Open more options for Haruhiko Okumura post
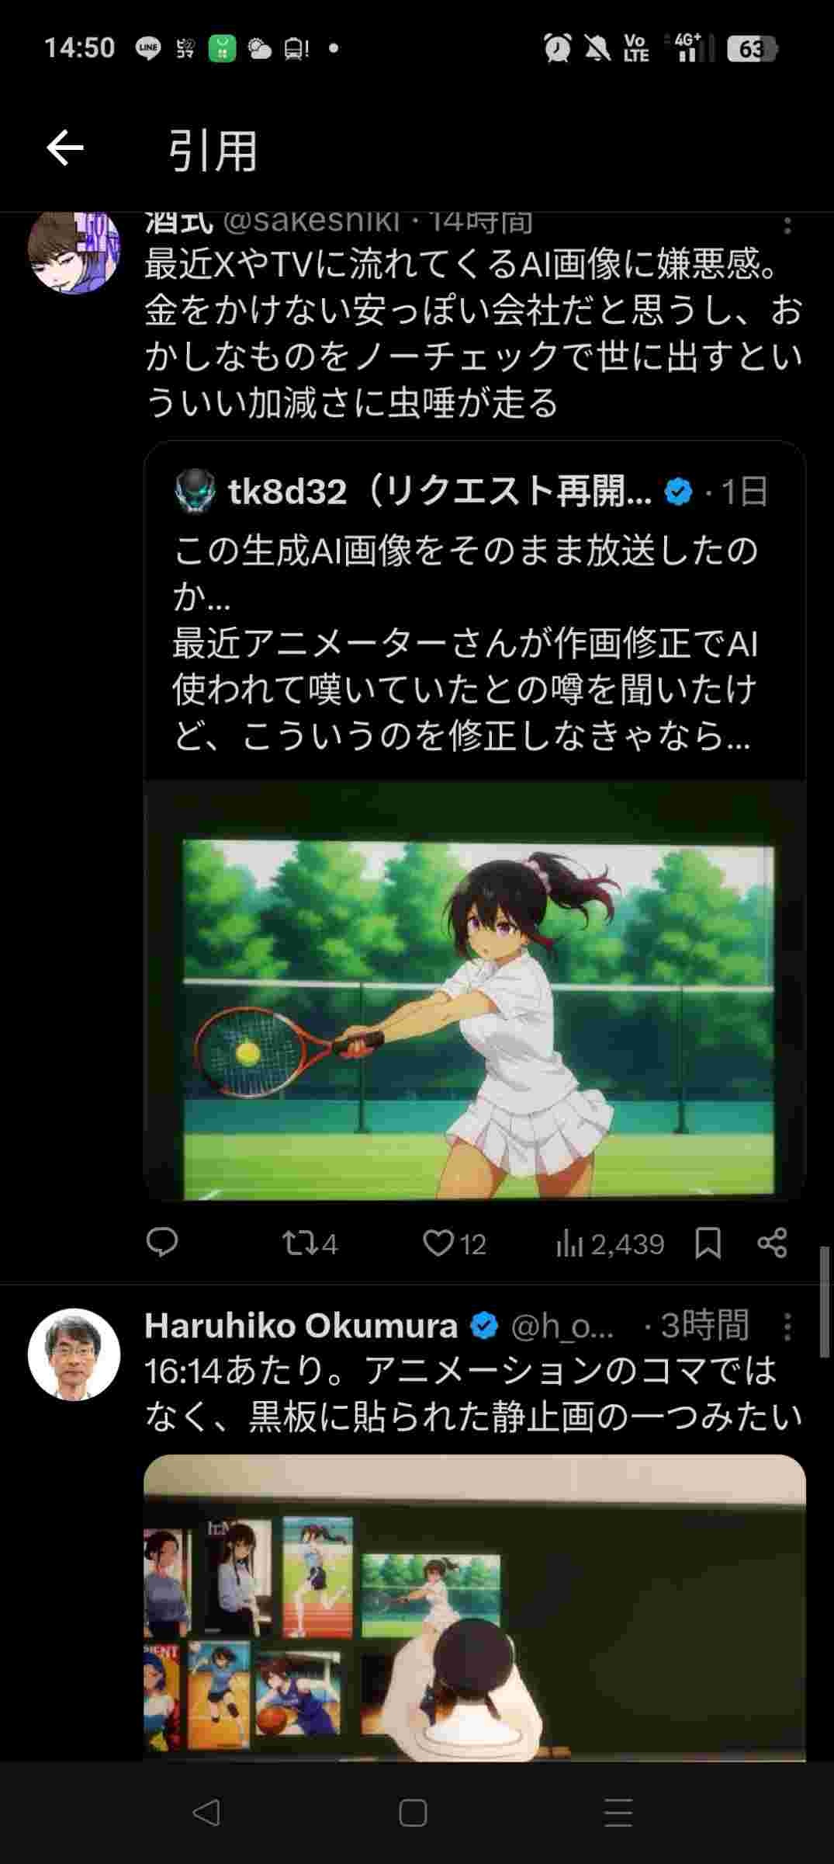 pyautogui.click(x=787, y=1327)
